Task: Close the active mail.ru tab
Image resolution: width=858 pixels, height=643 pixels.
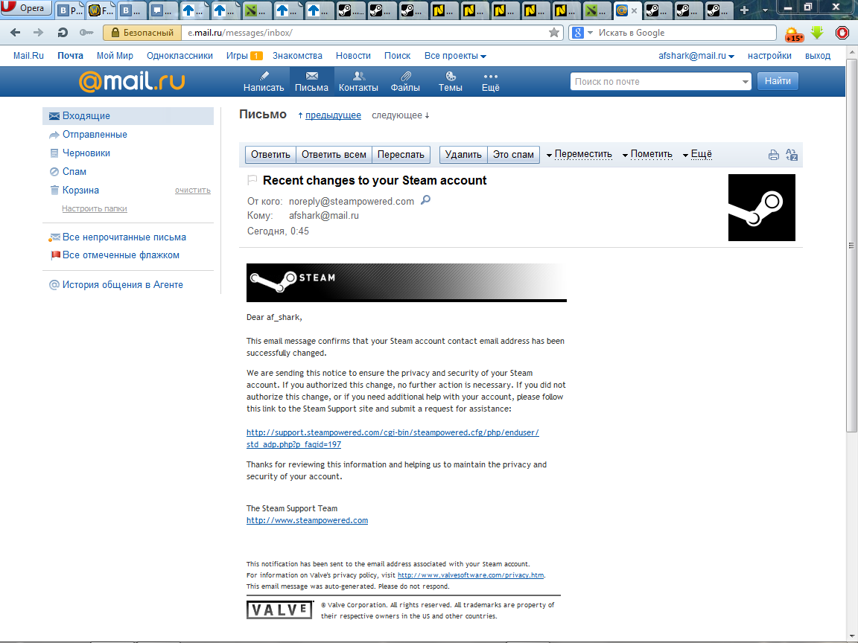Action: (635, 10)
